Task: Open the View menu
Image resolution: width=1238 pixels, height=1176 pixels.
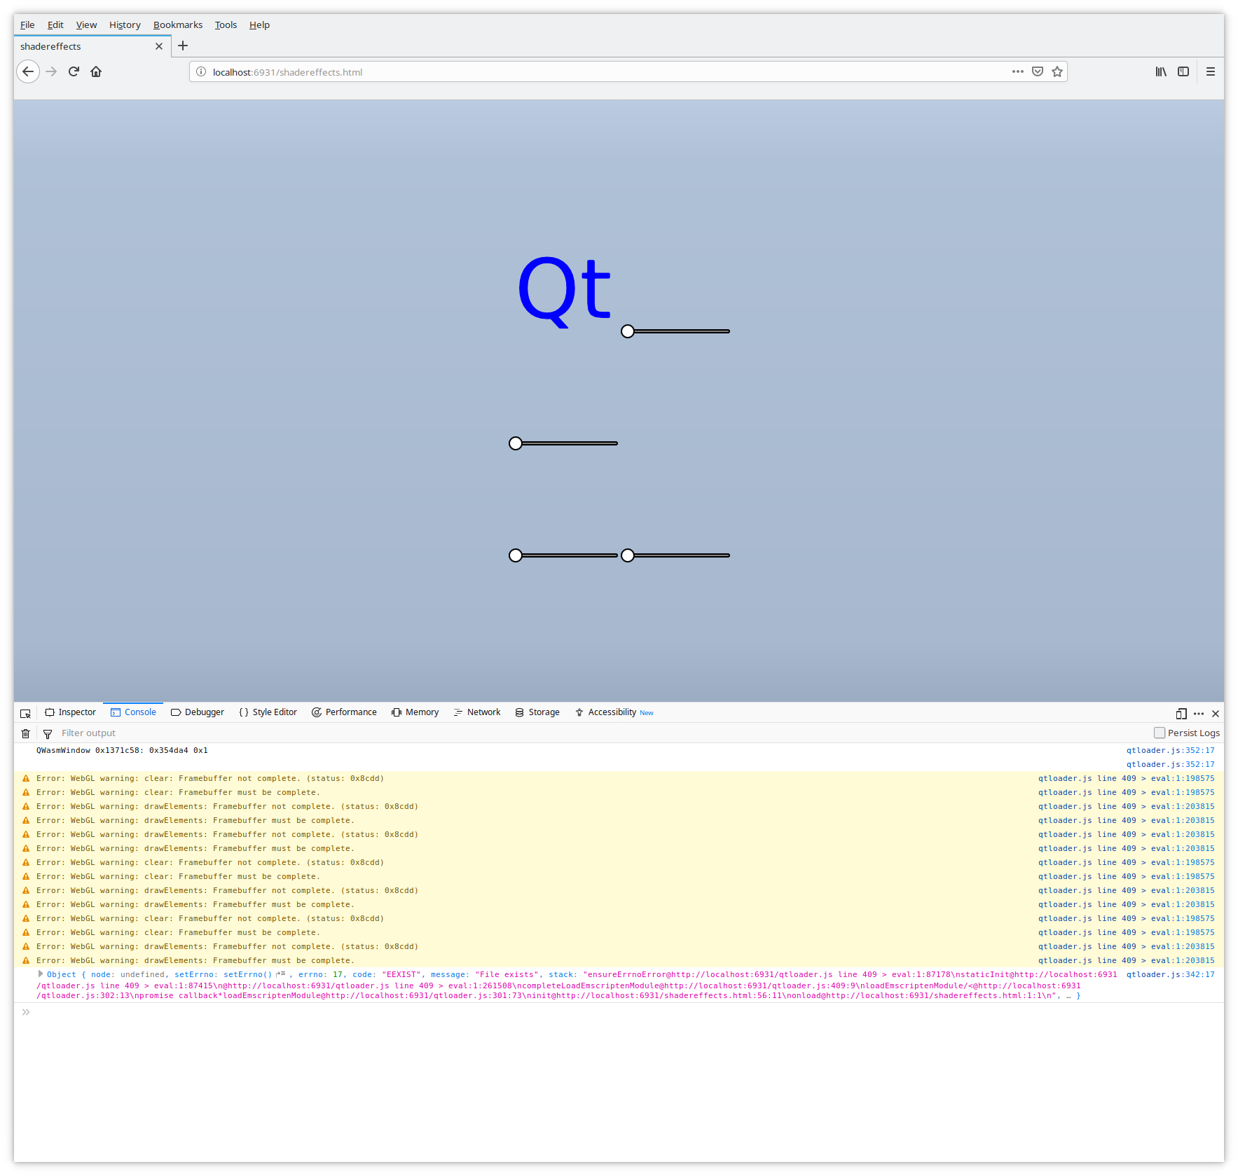Action: click(x=86, y=25)
